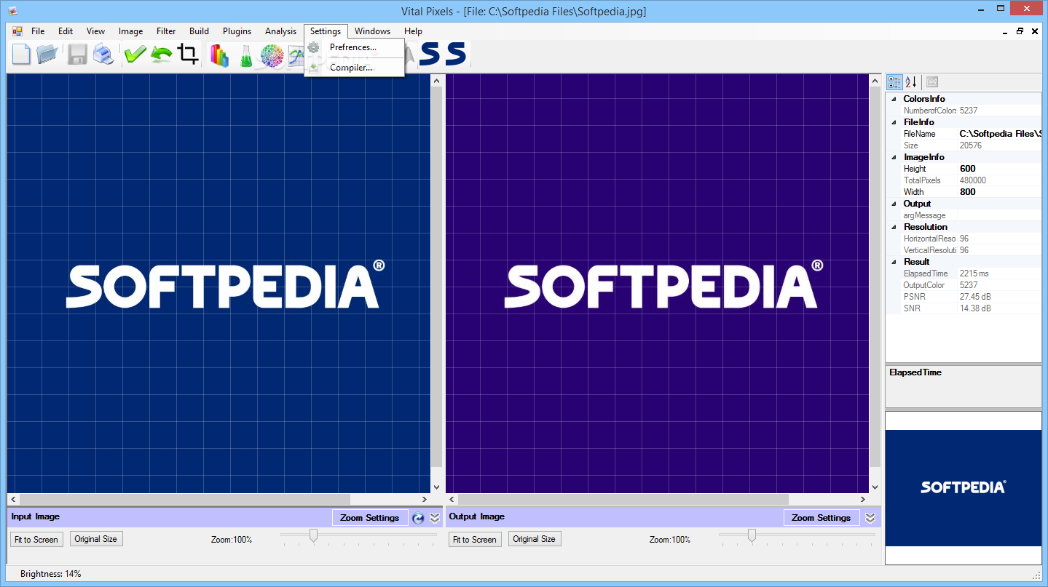
Task: Click the icon beside Compiler entry
Action: (x=313, y=67)
